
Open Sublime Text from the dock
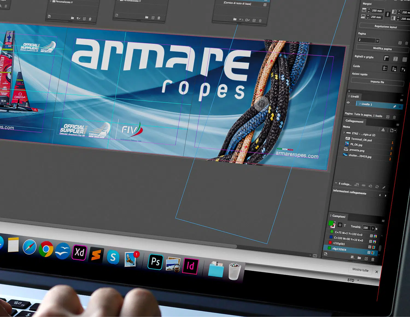[x=96, y=255]
